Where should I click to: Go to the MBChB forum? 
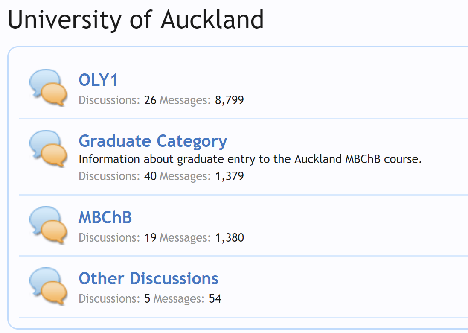[x=105, y=217]
